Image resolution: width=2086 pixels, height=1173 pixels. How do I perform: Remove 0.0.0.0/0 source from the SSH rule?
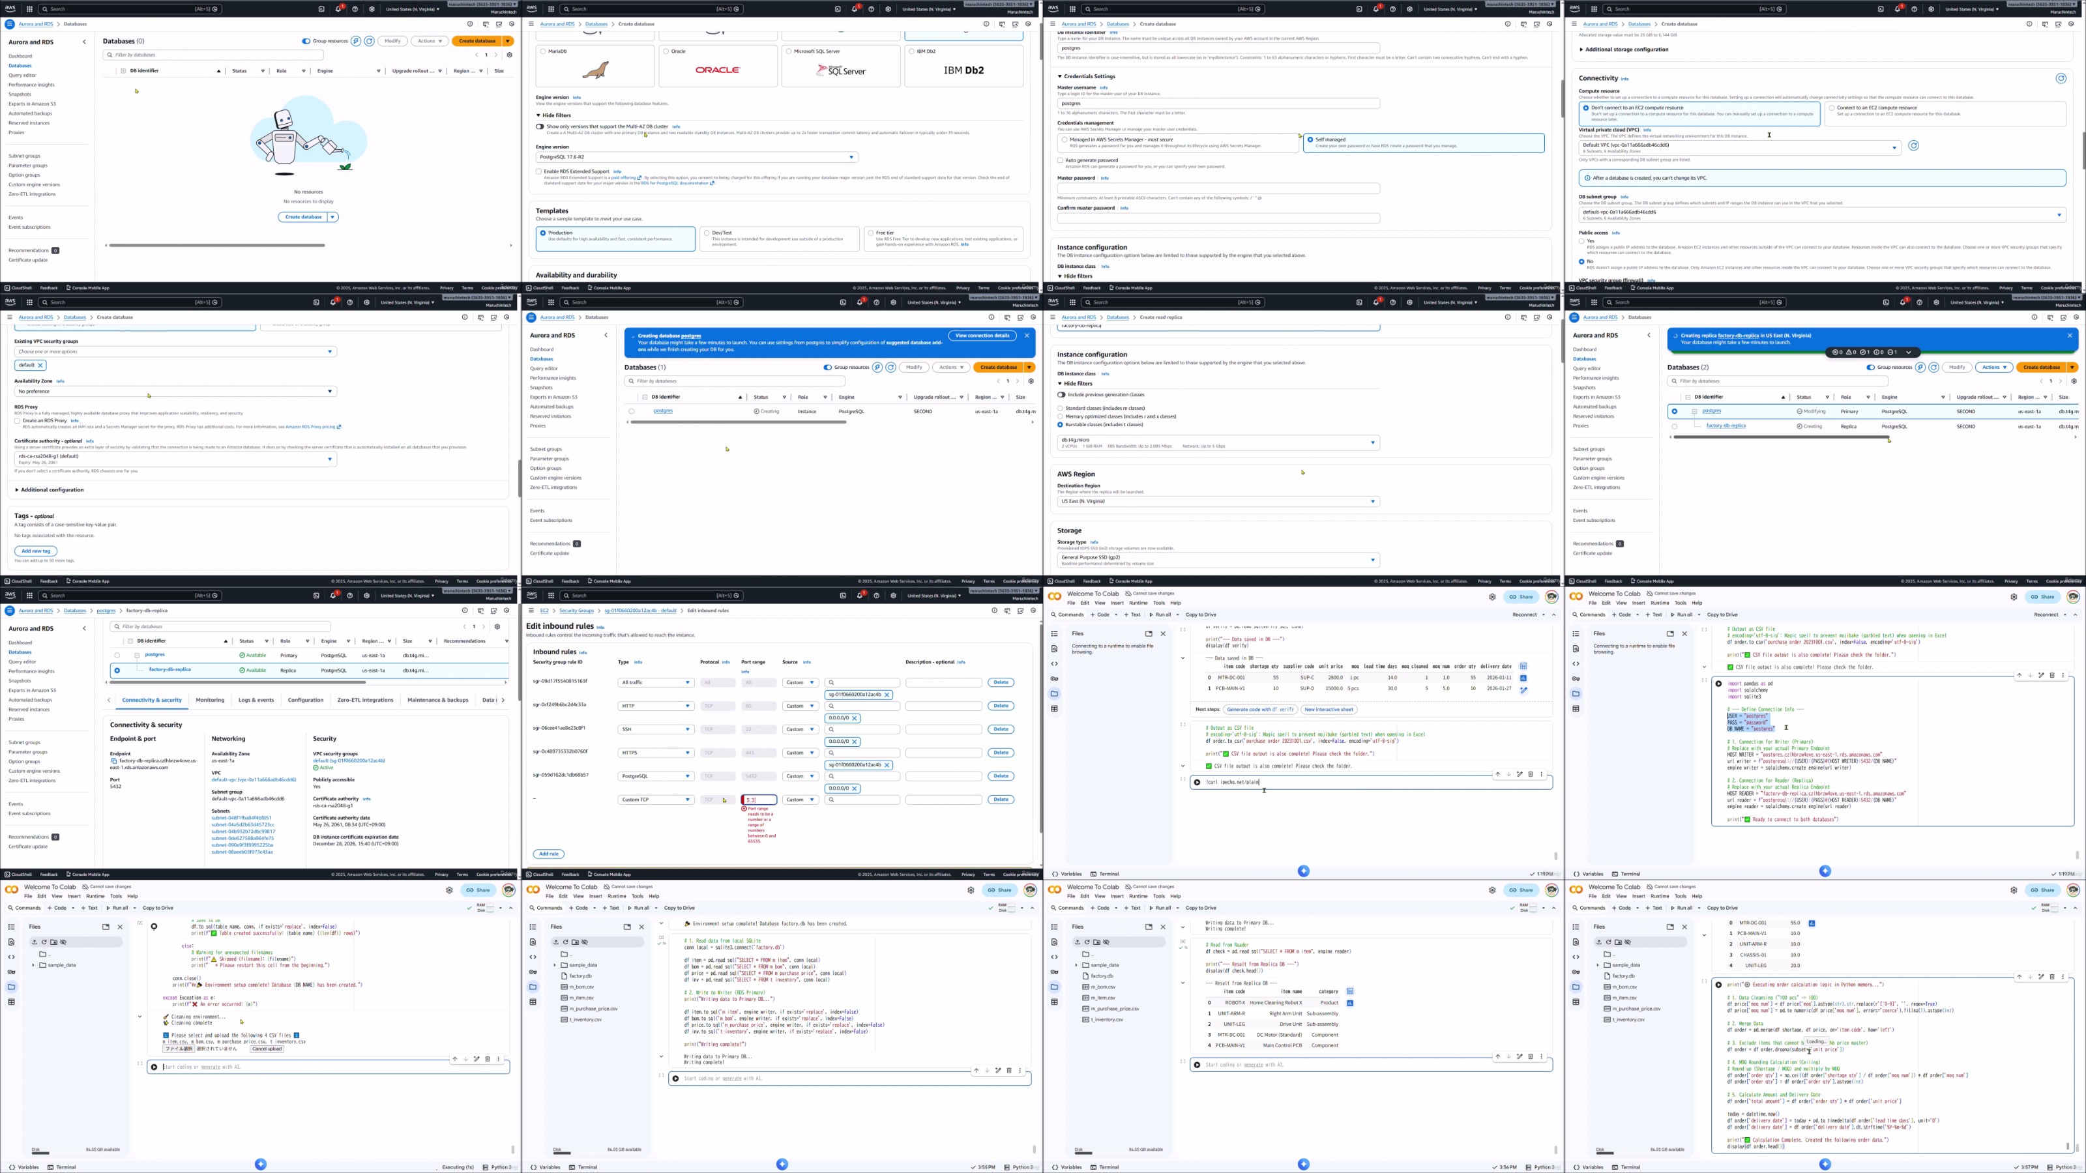pos(855,742)
